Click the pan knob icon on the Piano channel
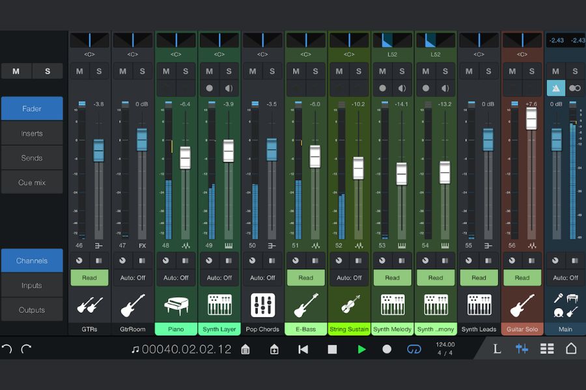This screenshot has height=390, width=586. pos(165,261)
